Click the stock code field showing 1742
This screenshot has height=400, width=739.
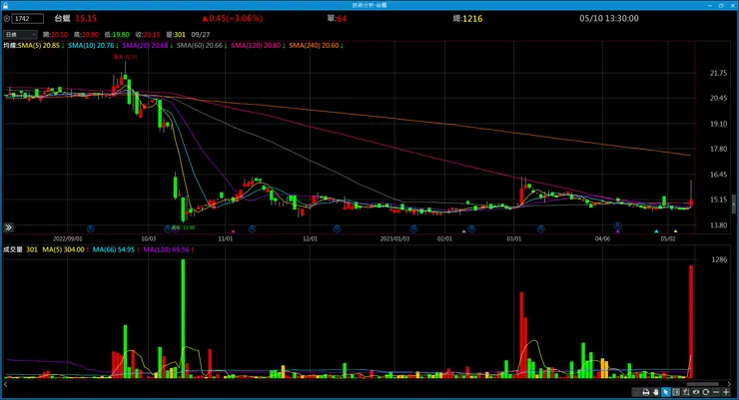[28, 19]
